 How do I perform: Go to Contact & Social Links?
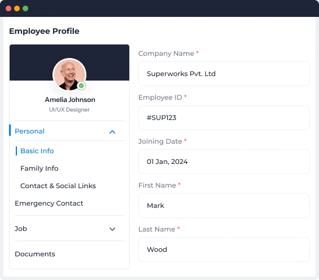[x=58, y=186]
